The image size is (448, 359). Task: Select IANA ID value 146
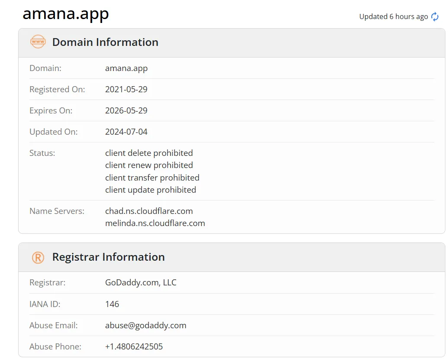pyautogui.click(x=112, y=304)
